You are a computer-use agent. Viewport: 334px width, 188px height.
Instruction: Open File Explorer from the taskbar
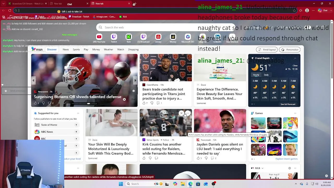183,184
